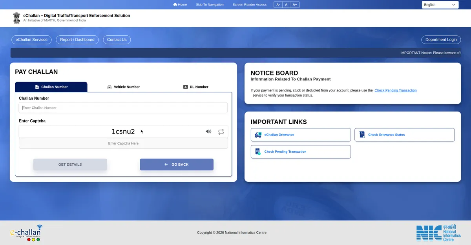Click the Copyright 2026 National Informatics Centre text

pos(232,232)
